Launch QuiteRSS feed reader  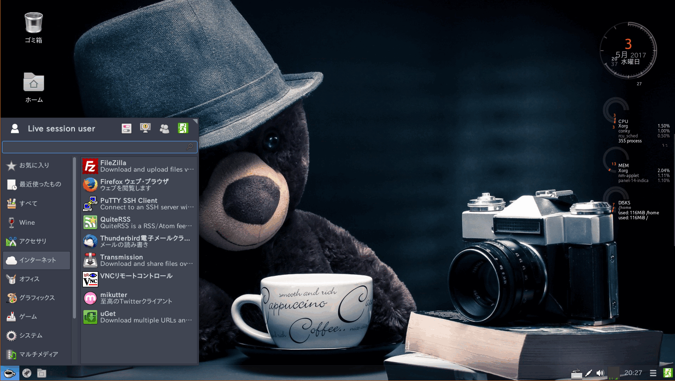tap(139, 223)
